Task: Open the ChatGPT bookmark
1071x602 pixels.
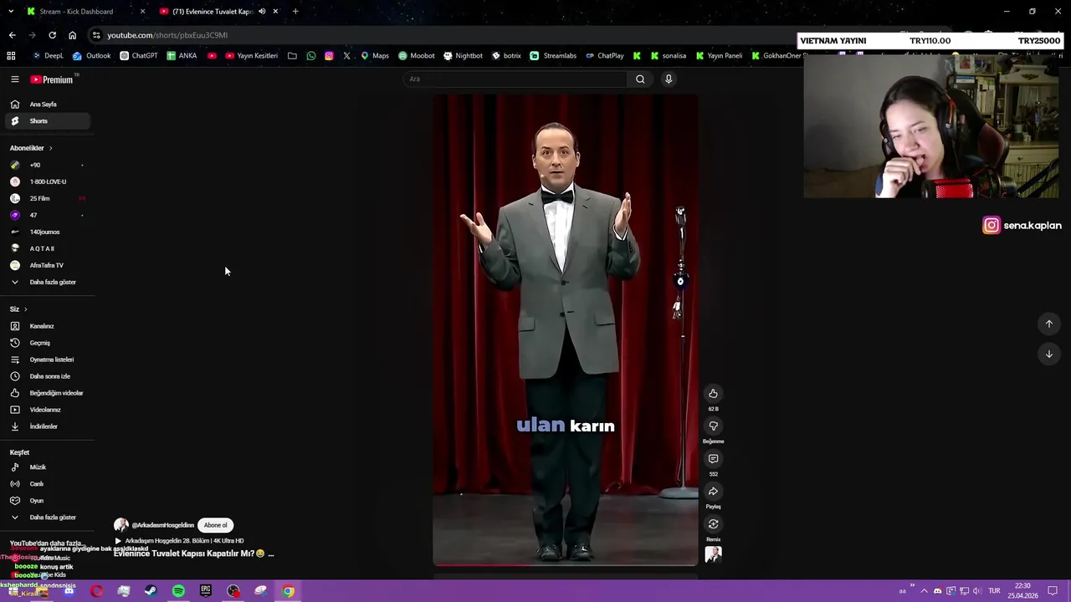Action: coord(138,56)
